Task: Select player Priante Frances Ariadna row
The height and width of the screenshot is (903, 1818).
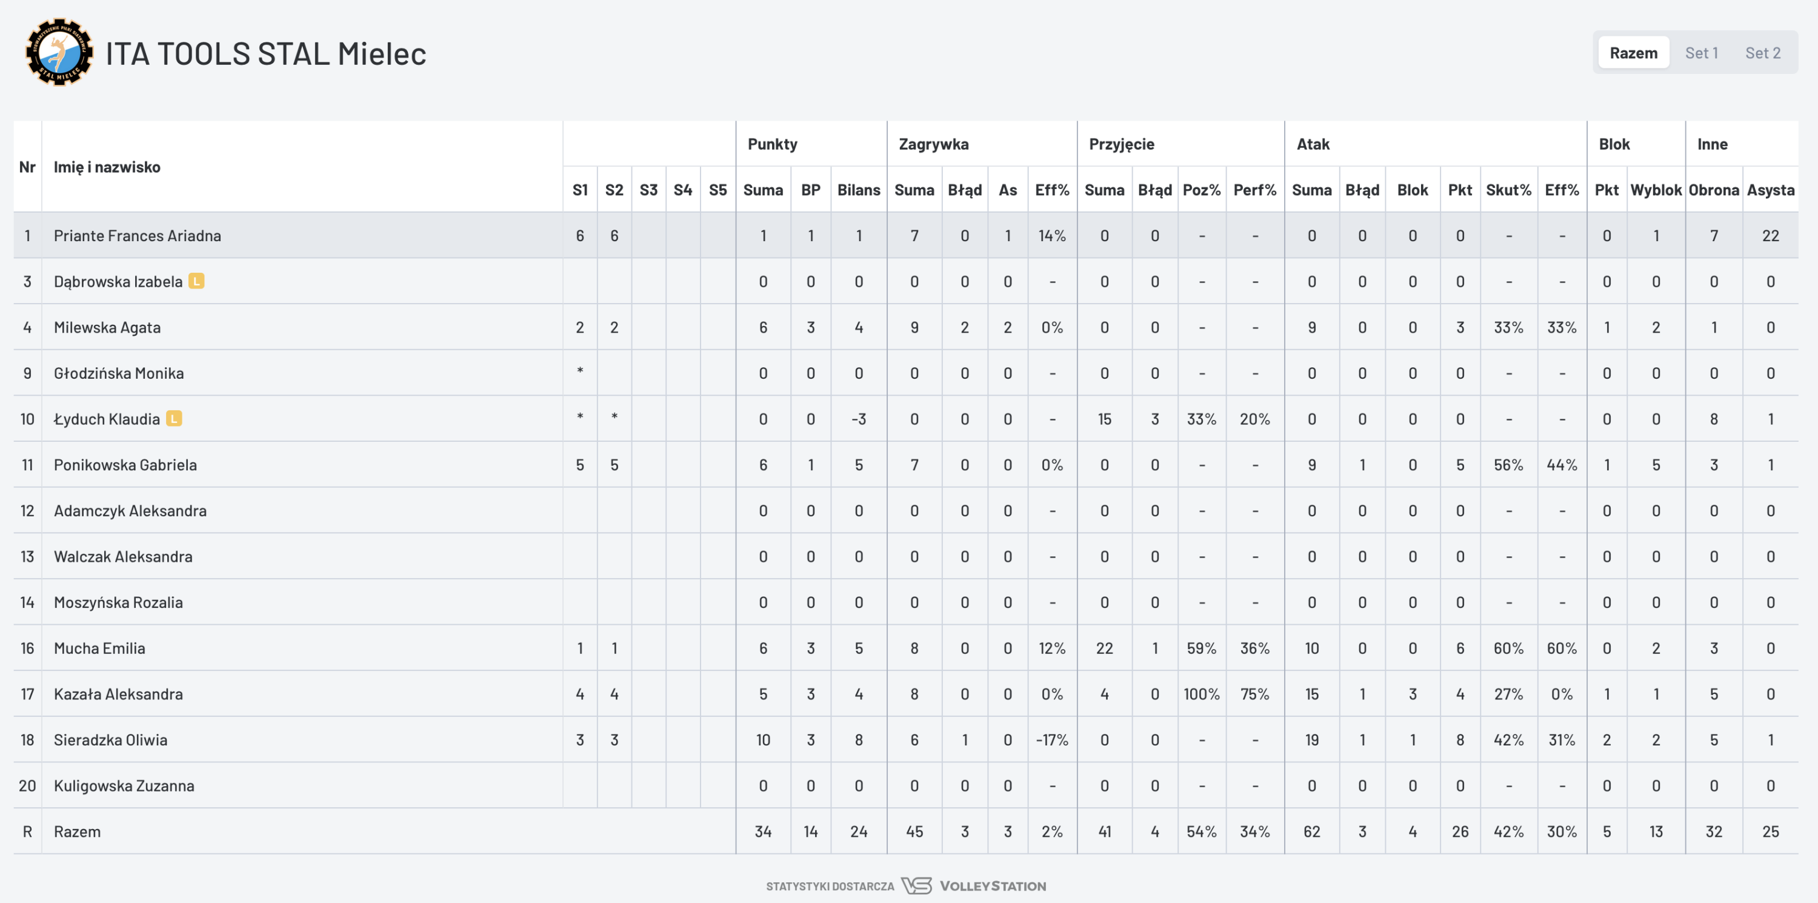Action: (138, 236)
